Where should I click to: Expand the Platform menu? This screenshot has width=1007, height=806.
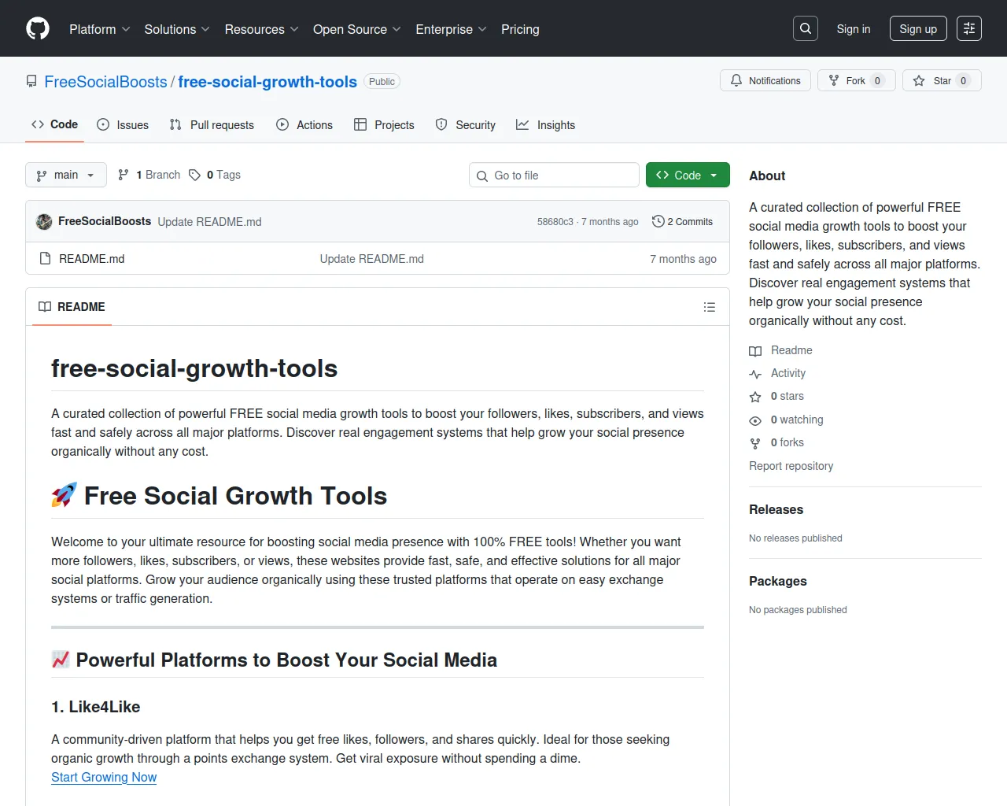tap(99, 29)
